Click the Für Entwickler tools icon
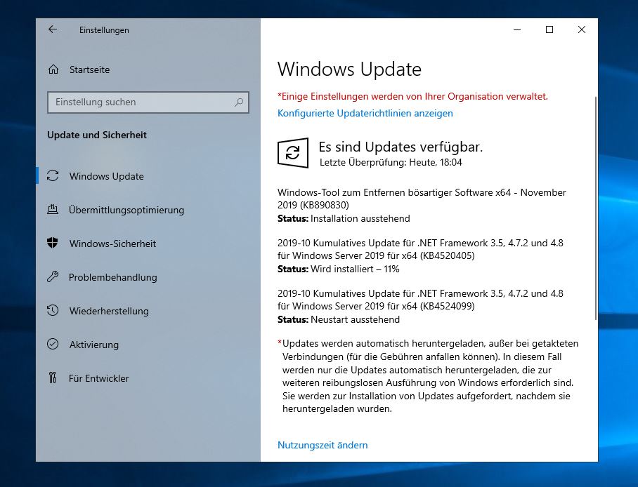Screen dimensions: 638x487 point(53,378)
